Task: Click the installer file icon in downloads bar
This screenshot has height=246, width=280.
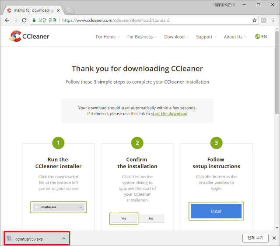Action: (9, 238)
